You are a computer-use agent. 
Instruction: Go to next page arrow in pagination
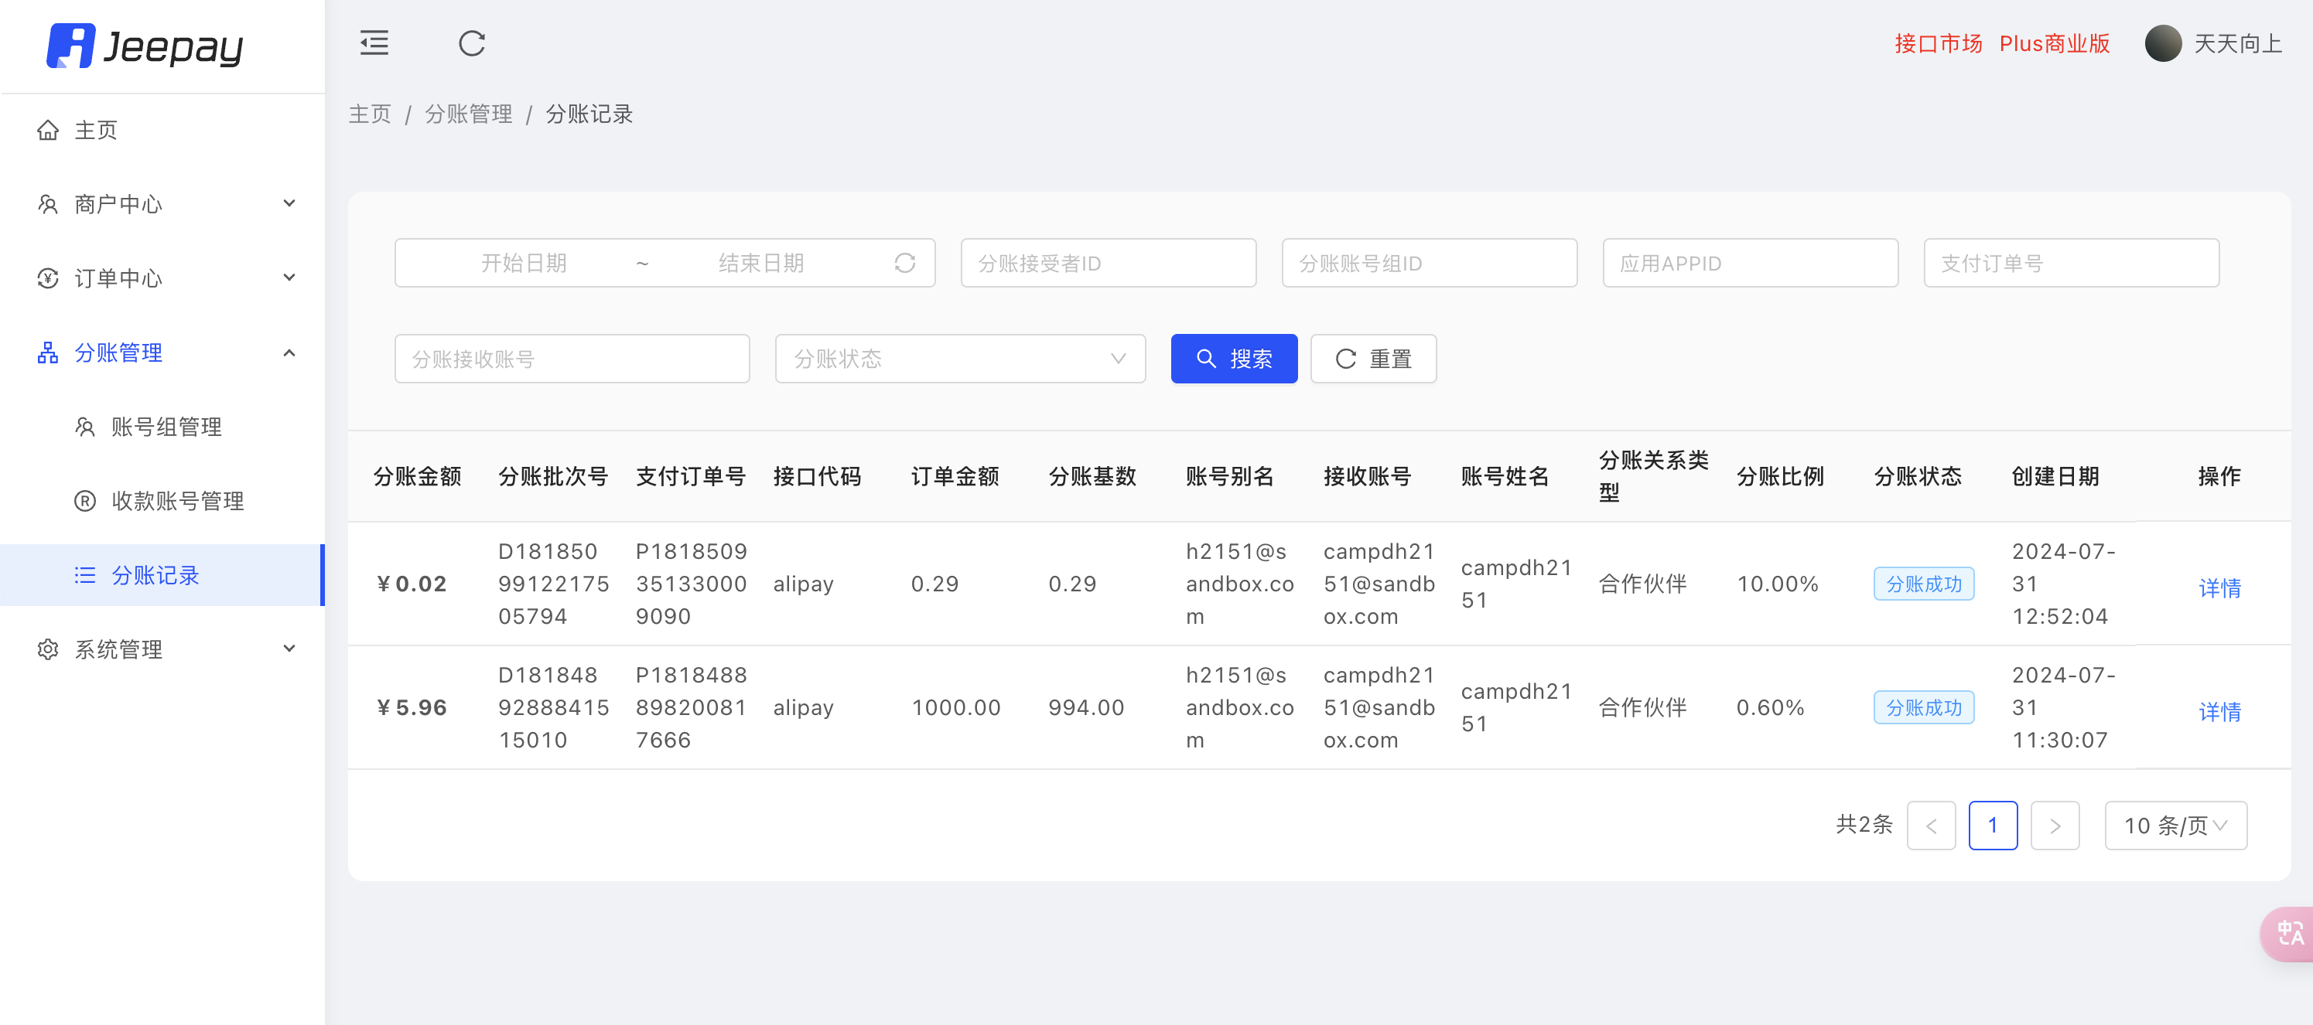(2055, 825)
